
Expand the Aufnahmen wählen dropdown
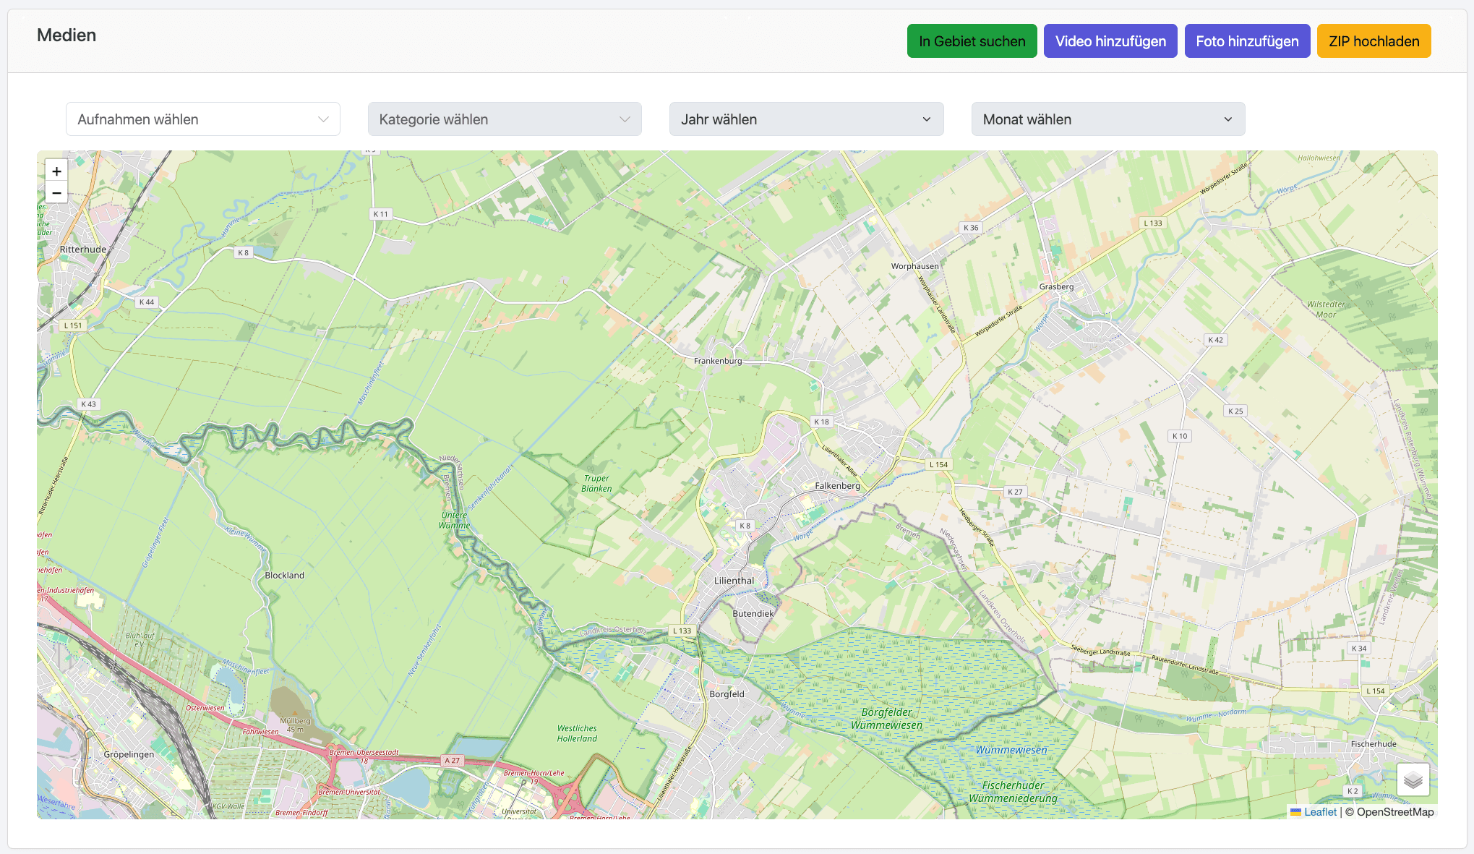point(202,119)
